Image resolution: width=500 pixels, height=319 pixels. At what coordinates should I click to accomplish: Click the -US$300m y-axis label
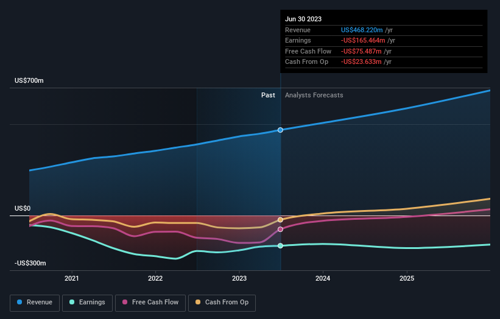point(30,263)
